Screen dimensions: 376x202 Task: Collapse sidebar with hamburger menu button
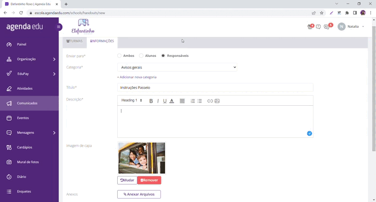(x=59, y=27)
